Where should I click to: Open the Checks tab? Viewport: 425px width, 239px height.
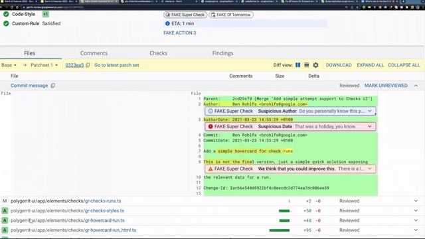[158, 53]
